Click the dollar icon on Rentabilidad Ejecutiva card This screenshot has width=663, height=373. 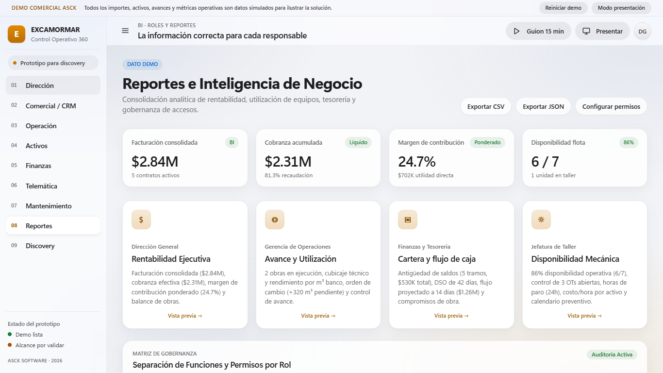141,220
